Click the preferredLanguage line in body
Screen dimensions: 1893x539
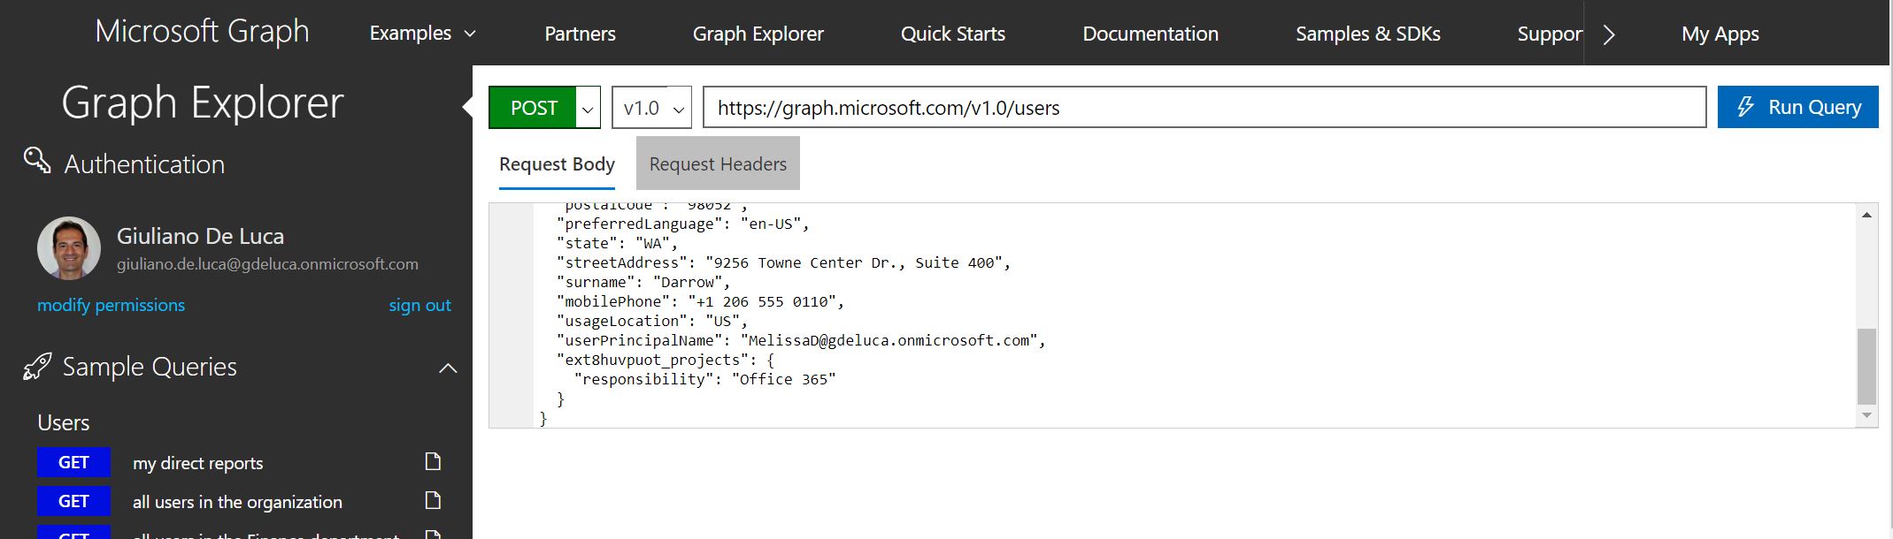coord(682,224)
